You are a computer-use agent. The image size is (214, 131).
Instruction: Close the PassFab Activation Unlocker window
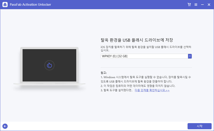click(x=209, y=5)
